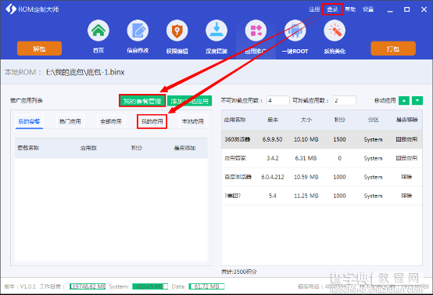Click the 应用数 column header

pos(88,148)
